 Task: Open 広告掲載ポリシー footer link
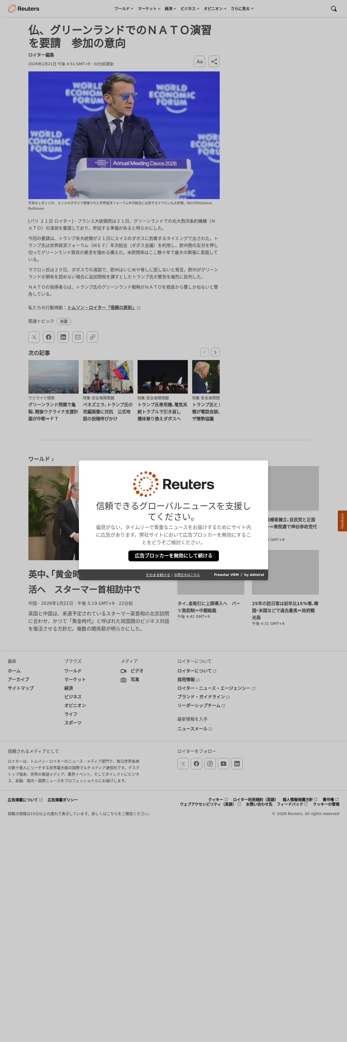(x=63, y=800)
